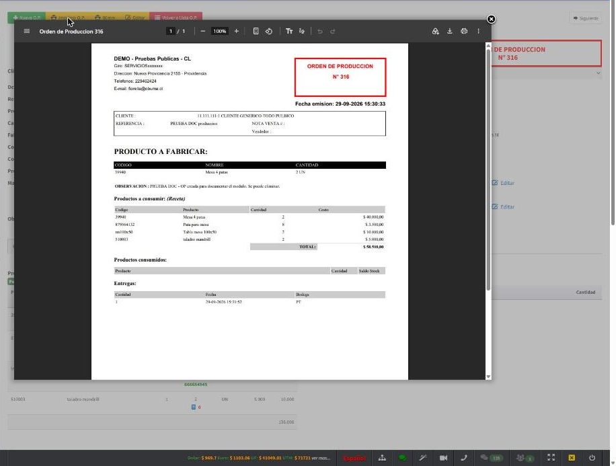Viewport: 616px width, 466px height.
Task: Close the PDF preview popup
Action: click(491, 19)
